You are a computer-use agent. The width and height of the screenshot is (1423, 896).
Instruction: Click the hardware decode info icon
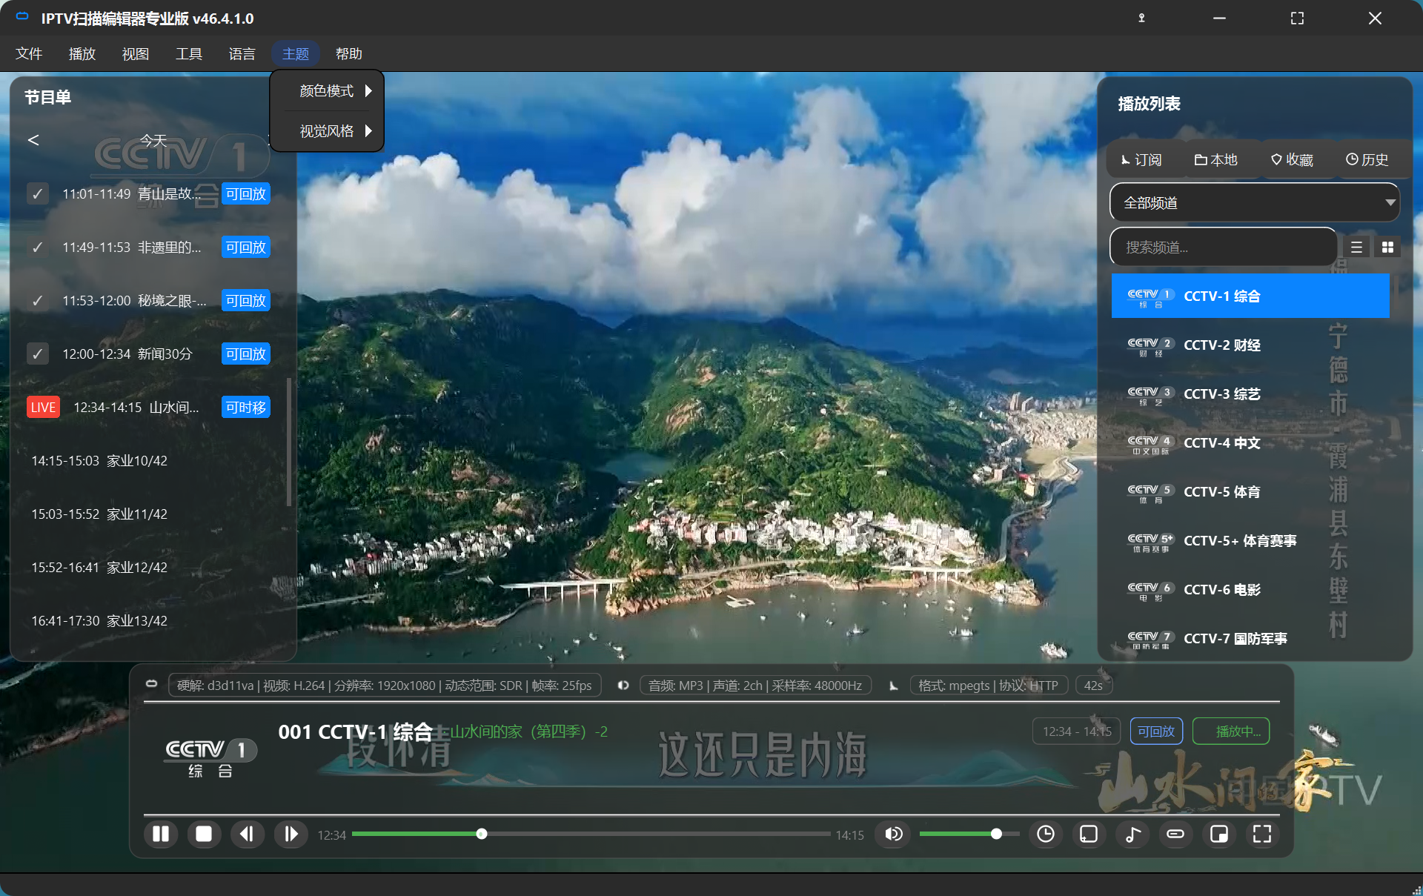pyautogui.click(x=151, y=684)
